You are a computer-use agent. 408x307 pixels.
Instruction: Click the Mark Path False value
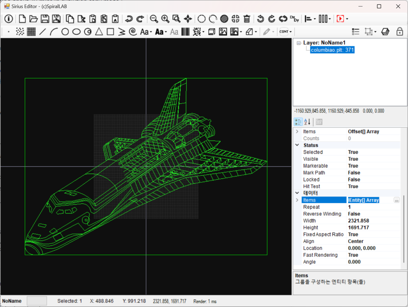pyautogui.click(x=354, y=173)
